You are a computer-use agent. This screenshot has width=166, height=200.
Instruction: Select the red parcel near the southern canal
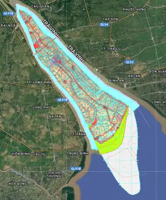tap(94, 122)
